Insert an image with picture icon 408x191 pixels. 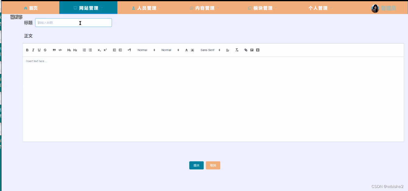tap(252, 50)
